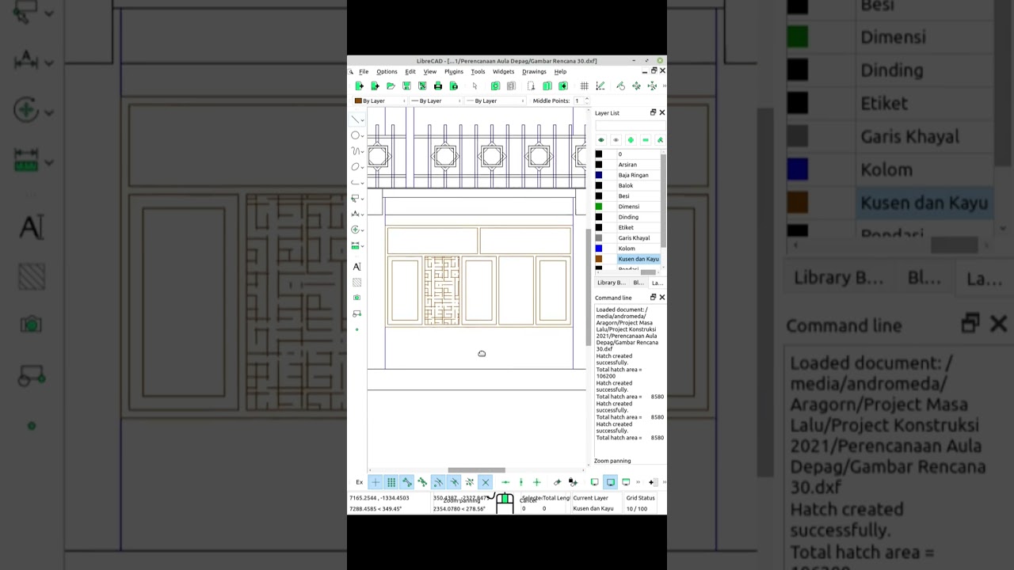The image size is (1014, 570).
Task: Click the set relative zero icon
Action: click(x=557, y=482)
